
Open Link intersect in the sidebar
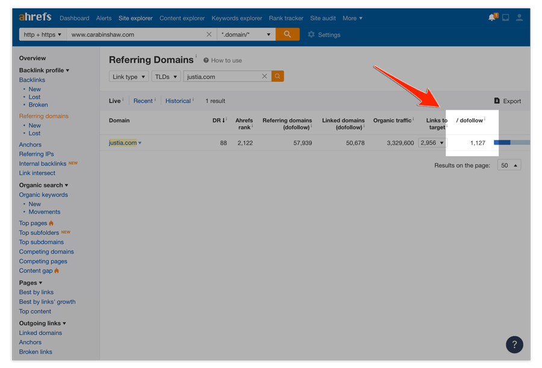pyautogui.click(x=37, y=173)
